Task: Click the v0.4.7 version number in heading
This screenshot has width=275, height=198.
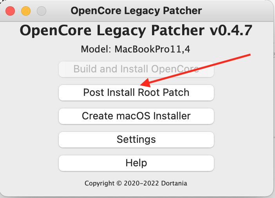Action: pos(231,31)
